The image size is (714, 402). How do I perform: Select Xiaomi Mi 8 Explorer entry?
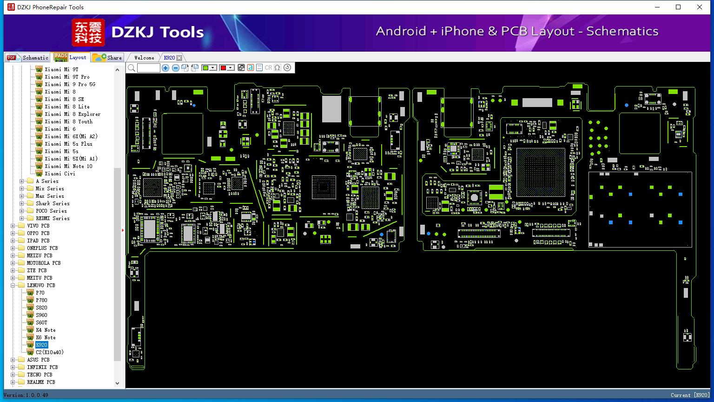click(x=73, y=114)
